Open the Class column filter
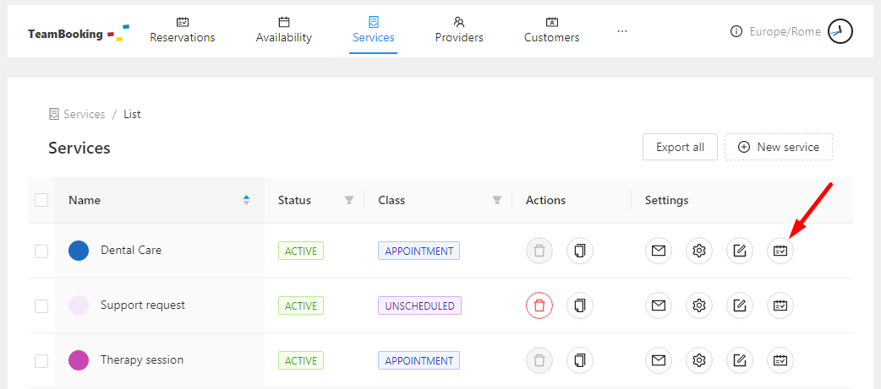 (497, 200)
